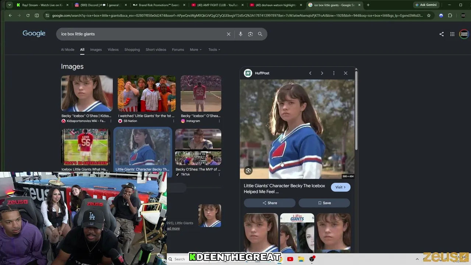The image size is (471, 265).
Task: View site information for google.com
Action: point(47,15)
